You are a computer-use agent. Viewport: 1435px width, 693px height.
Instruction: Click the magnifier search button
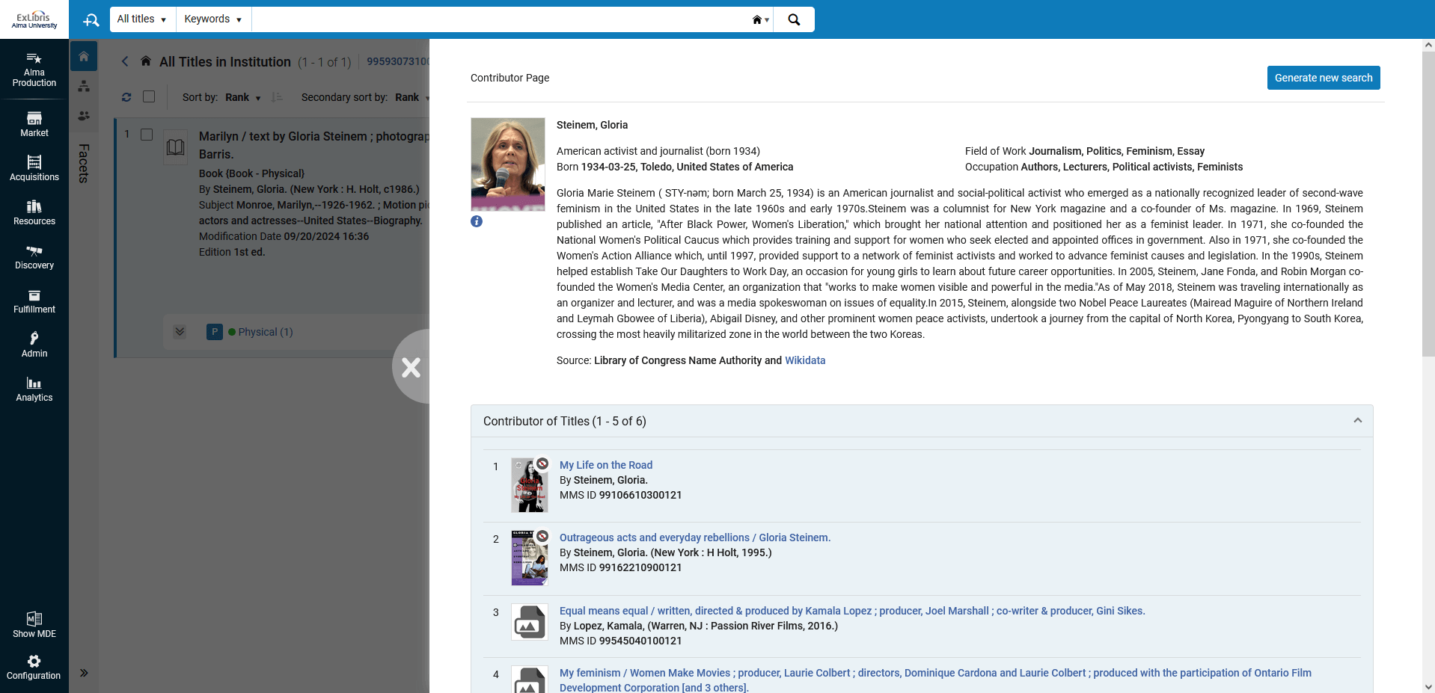pyautogui.click(x=794, y=19)
